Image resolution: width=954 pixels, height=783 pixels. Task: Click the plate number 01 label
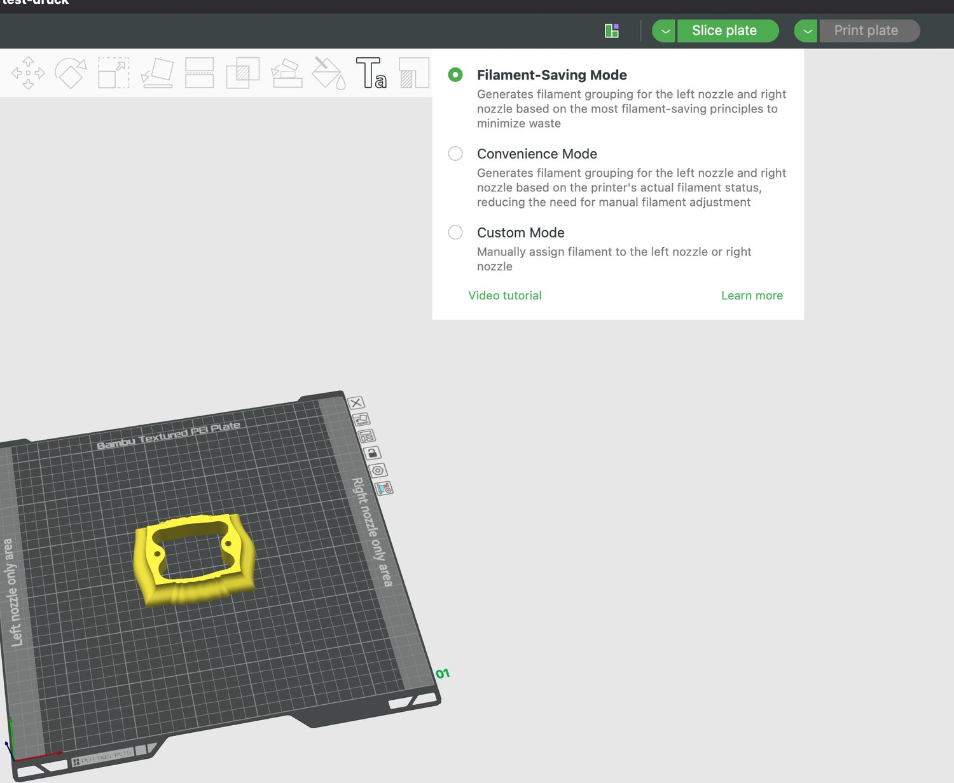click(x=443, y=674)
